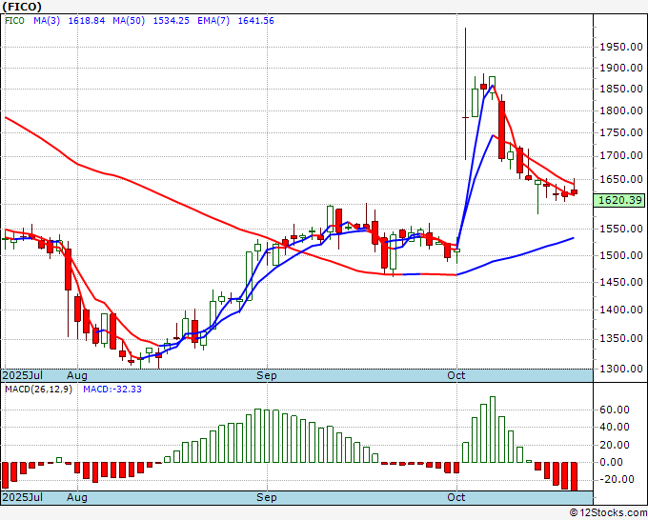Viewport: 648px width, 520px height.
Task: Click the 1500.00 price axis label
Action: 621,255
